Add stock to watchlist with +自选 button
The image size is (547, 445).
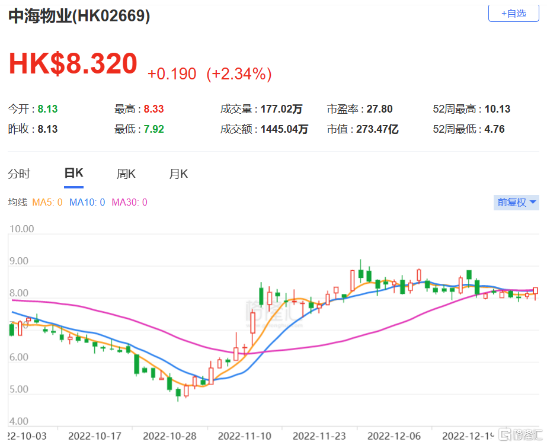click(x=513, y=14)
